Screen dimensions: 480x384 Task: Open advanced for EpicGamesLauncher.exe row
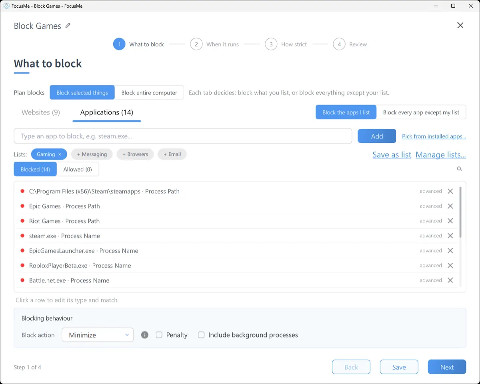[x=431, y=250]
